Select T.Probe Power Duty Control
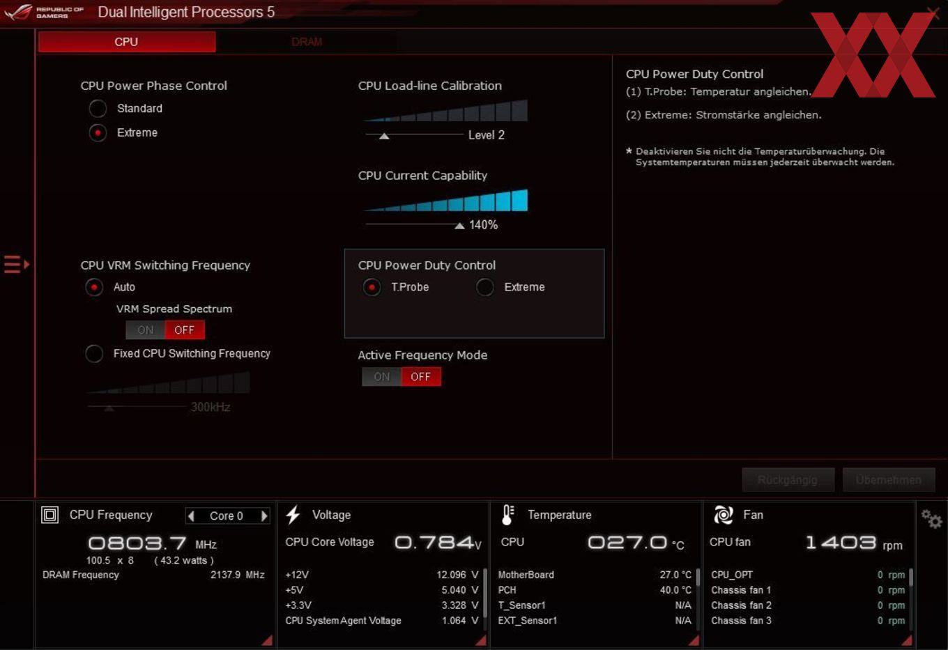This screenshot has width=948, height=650. click(x=372, y=287)
